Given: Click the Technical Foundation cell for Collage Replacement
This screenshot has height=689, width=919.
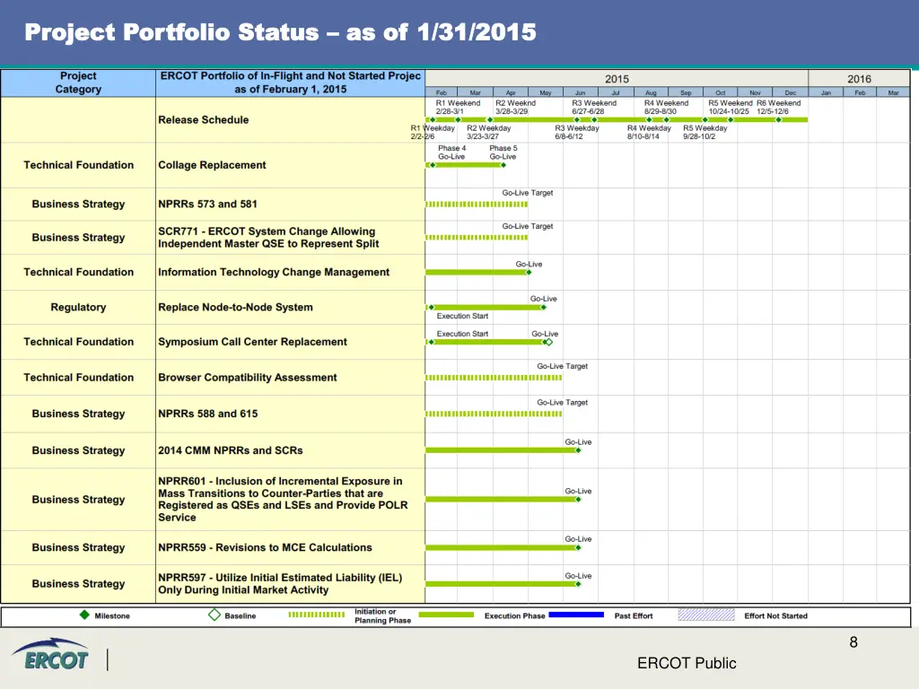Looking at the screenshot, I should [78, 165].
